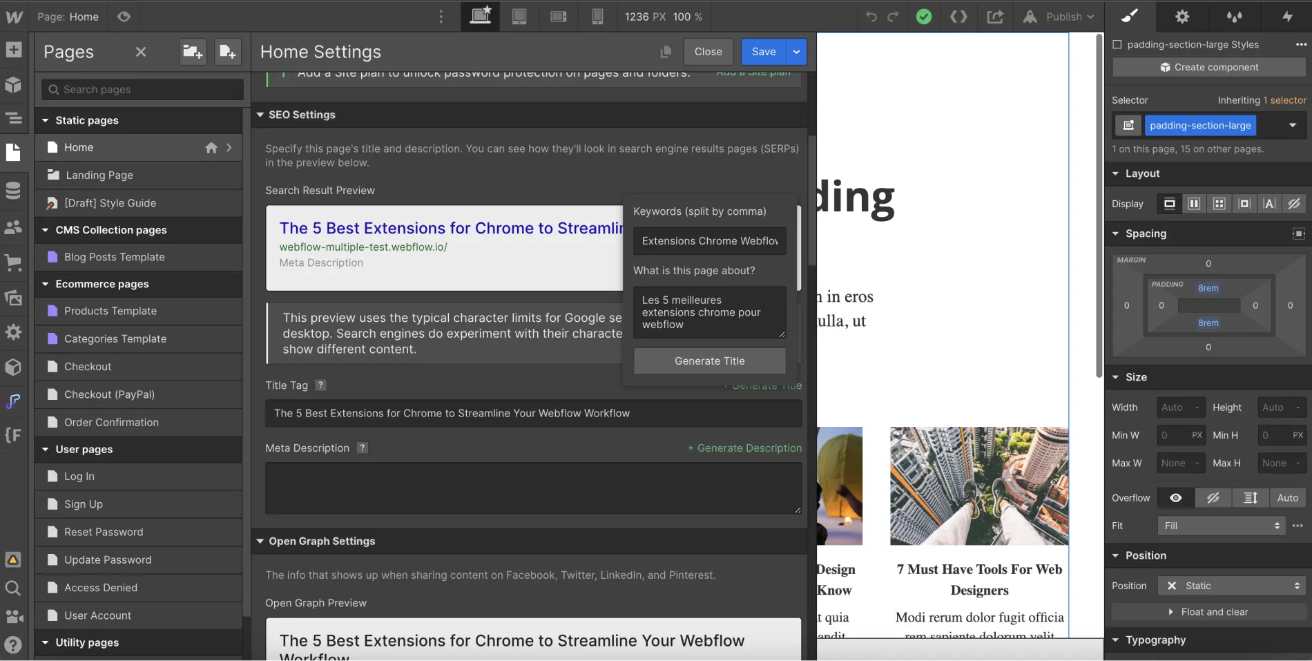Image resolution: width=1312 pixels, height=661 pixels.
Task: Expand Float and clear options
Action: 1208,612
